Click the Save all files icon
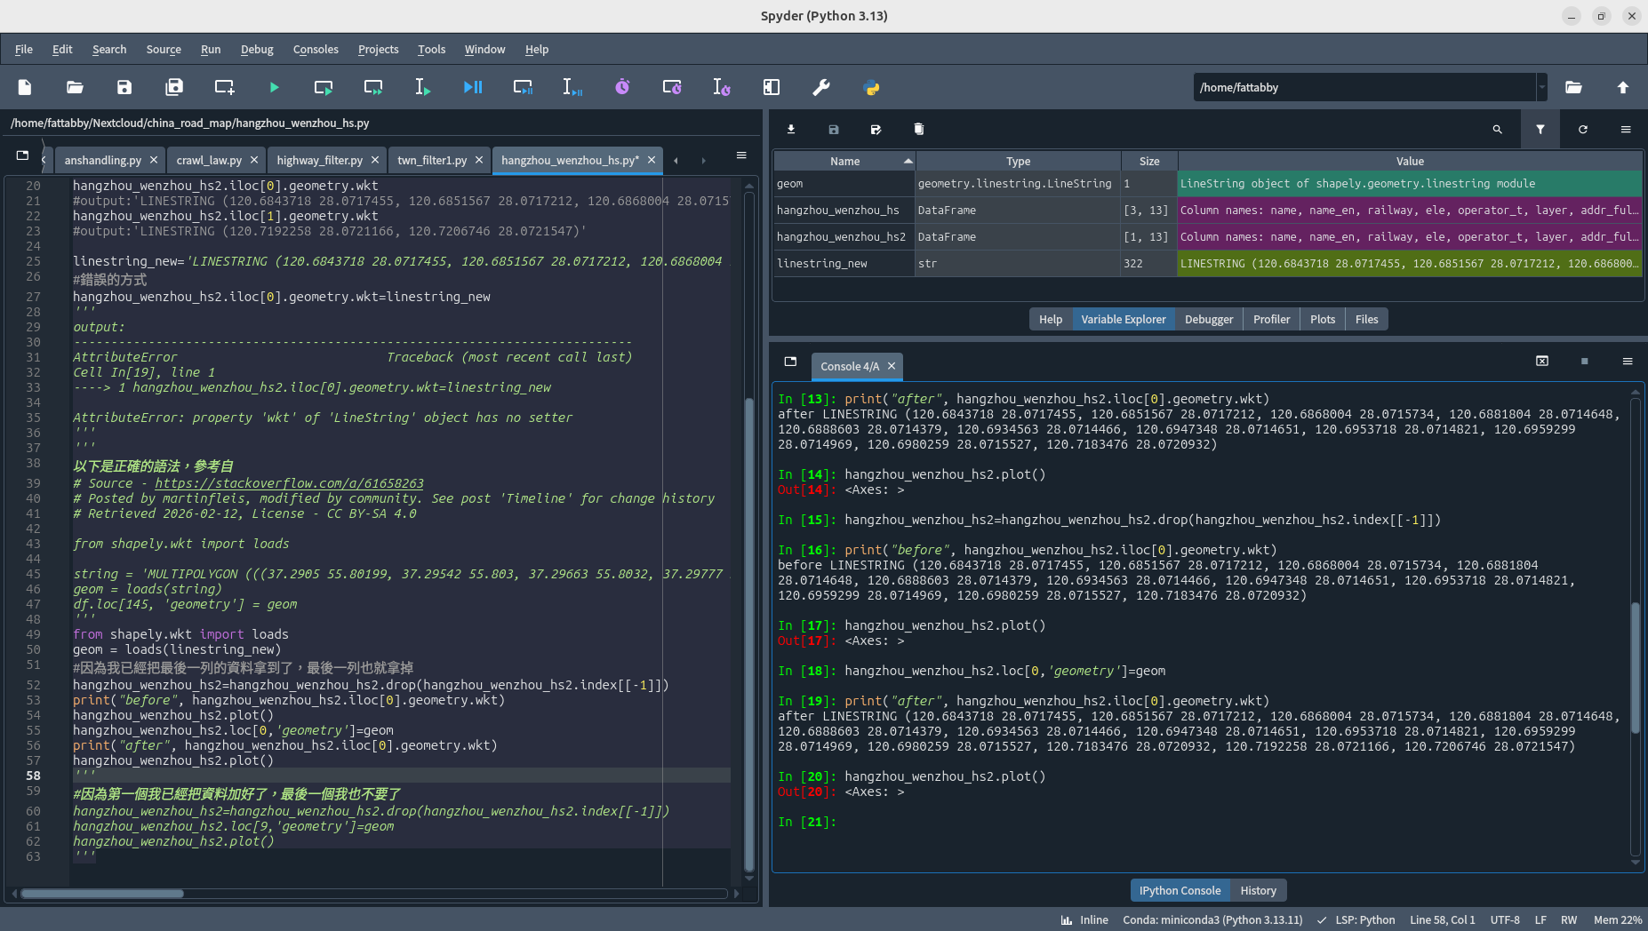Viewport: 1648px width, 931px height. coord(174,87)
